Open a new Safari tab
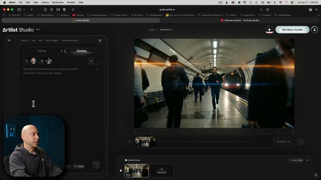Viewport: 321px width, 180px height. [316, 9]
